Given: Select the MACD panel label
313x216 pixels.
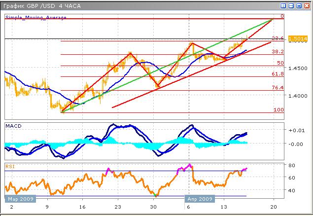Looking at the screenshot, I should click(12, 126).
